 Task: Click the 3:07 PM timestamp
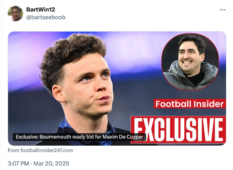tap(20, 163)
